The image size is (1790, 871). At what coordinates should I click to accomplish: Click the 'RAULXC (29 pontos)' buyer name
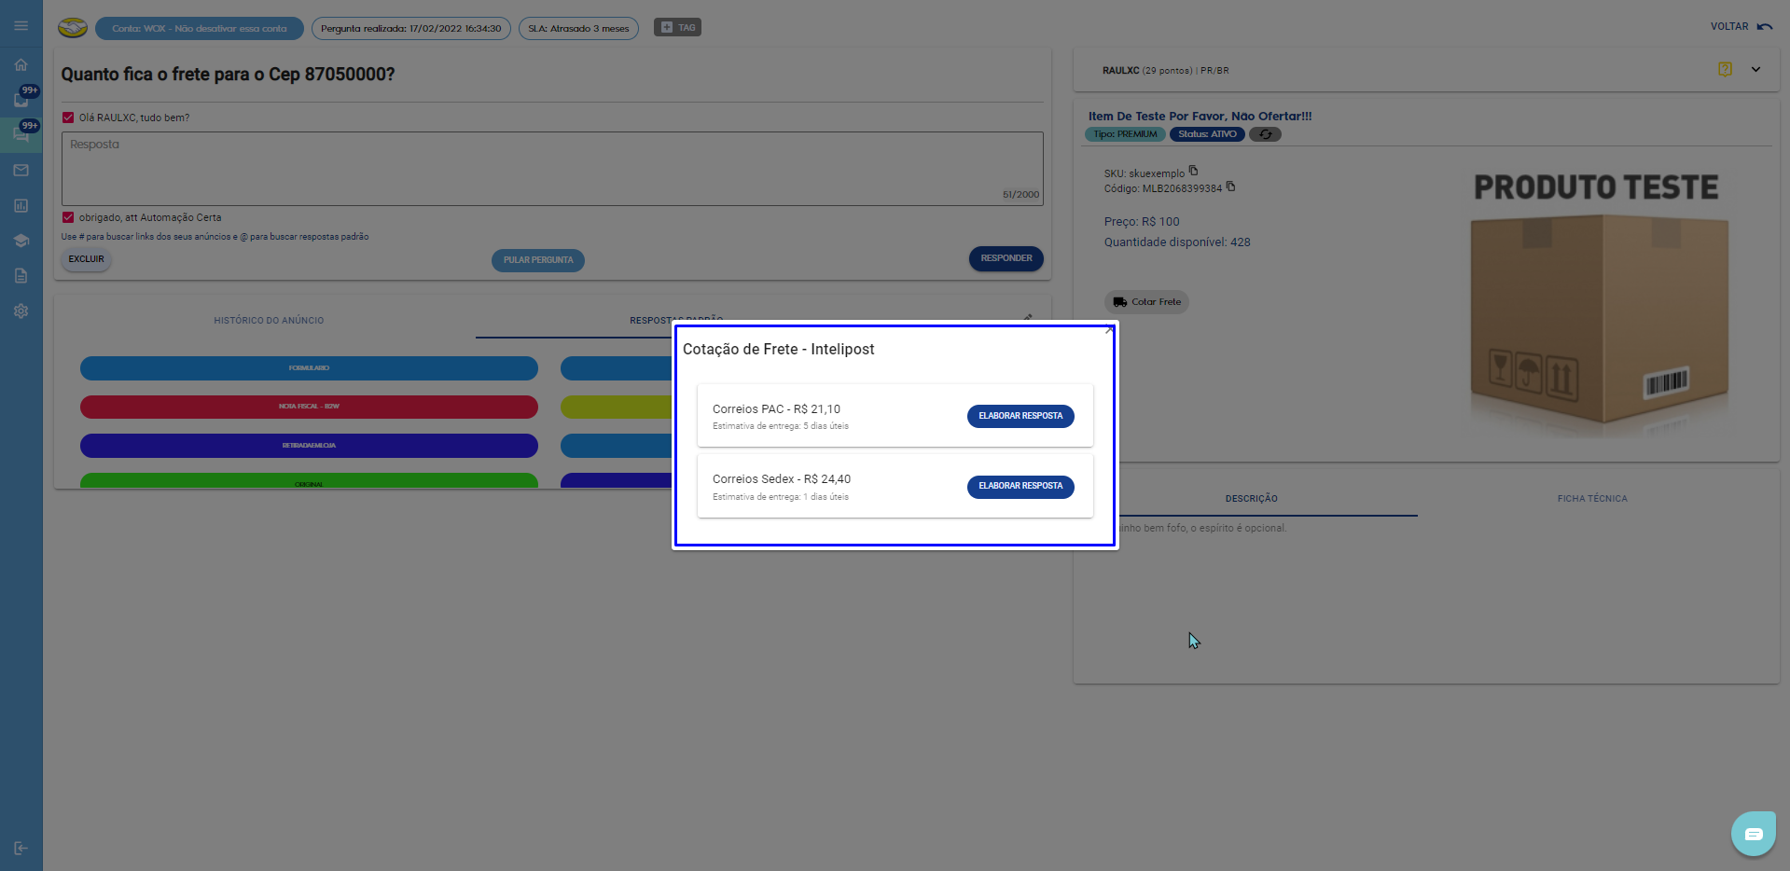(1147, 70)
